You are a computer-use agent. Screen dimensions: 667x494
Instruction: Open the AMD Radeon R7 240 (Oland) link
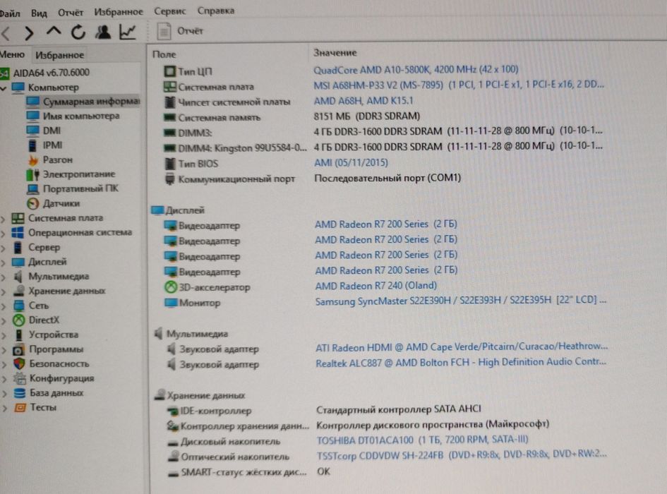click(376, 286)
